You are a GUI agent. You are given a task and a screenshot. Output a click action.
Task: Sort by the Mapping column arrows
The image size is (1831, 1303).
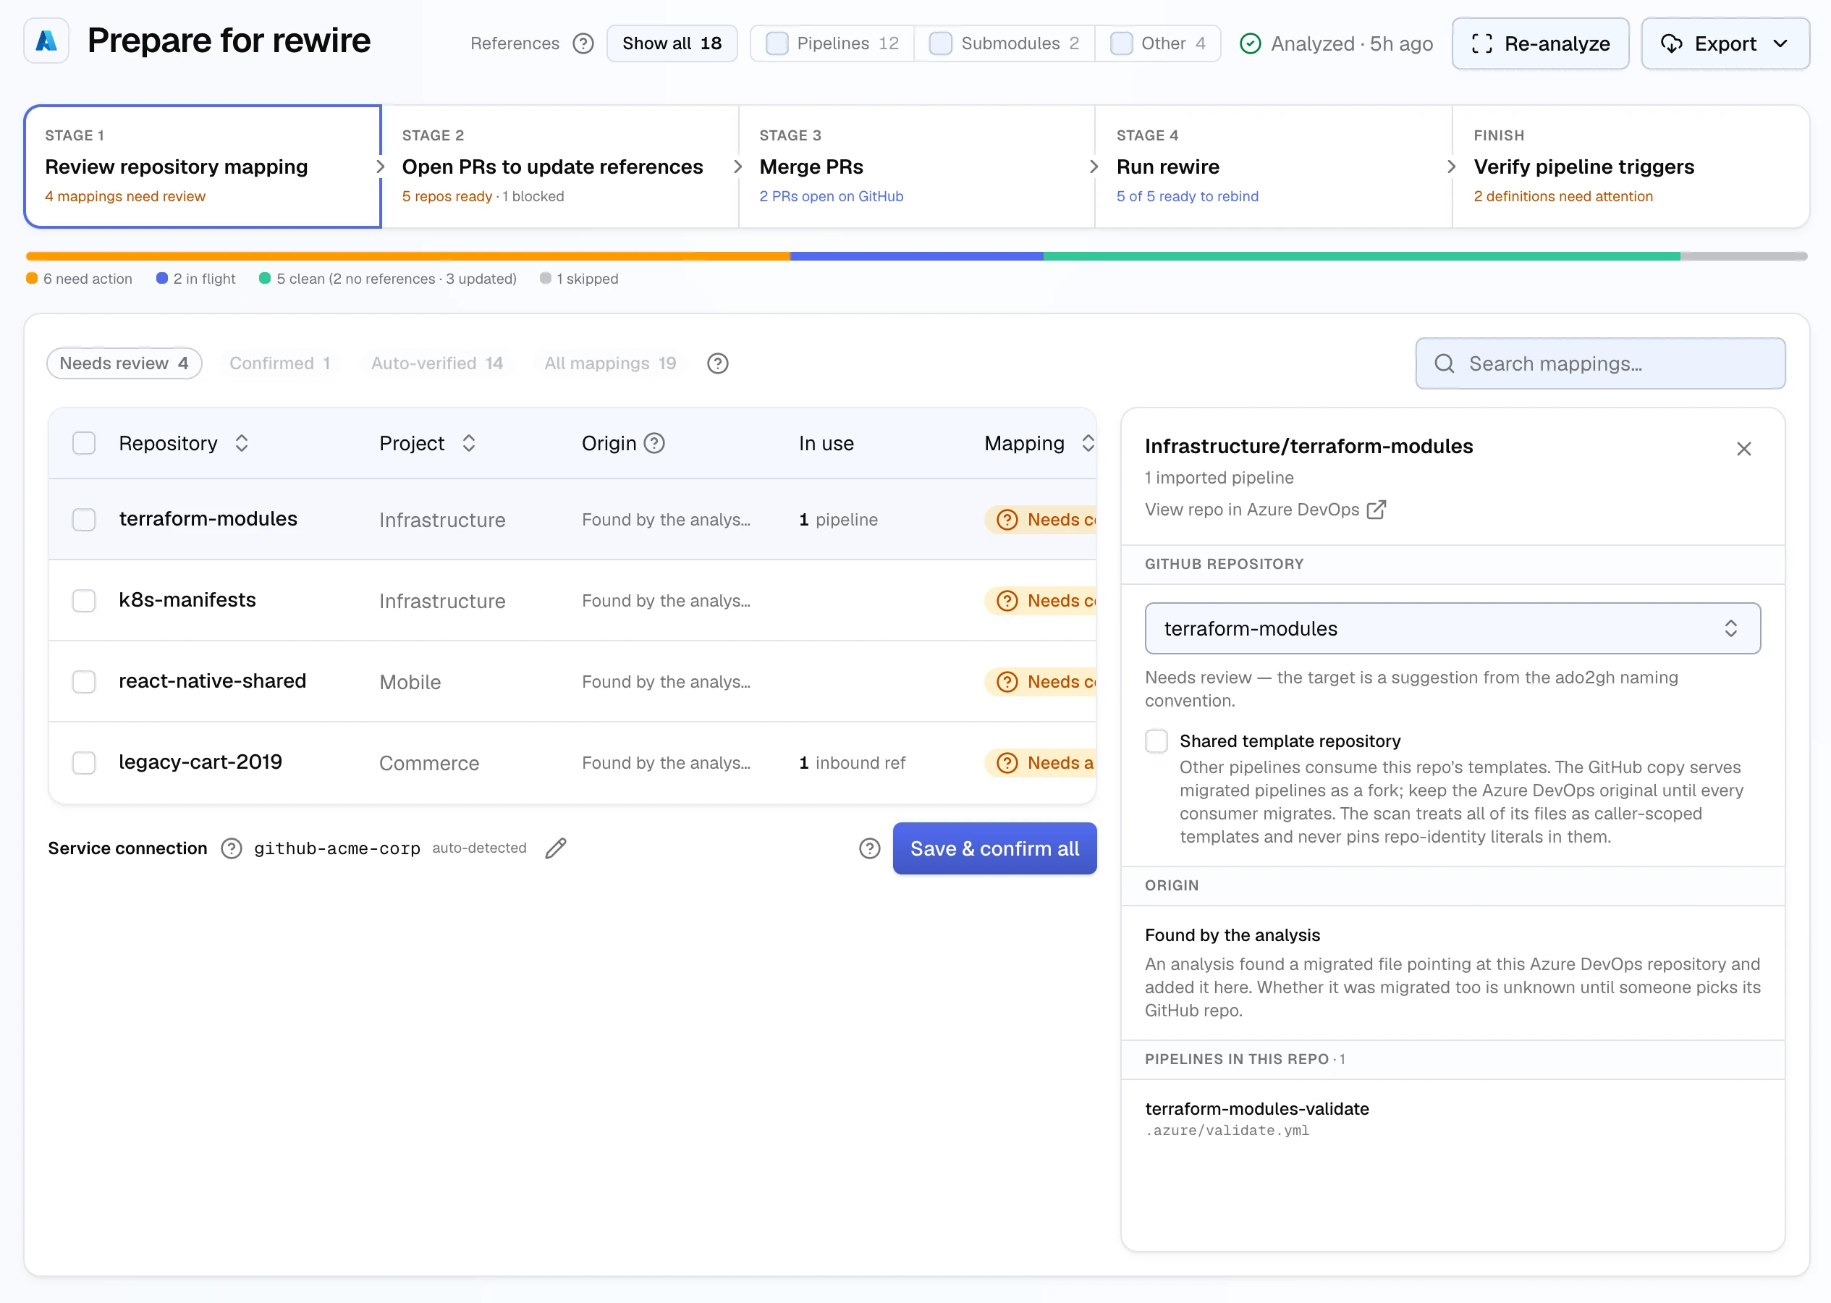[x=1088, y=443]
